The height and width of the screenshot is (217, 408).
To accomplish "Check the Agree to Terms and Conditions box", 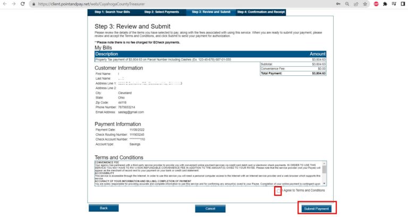I will click(278, 191).
